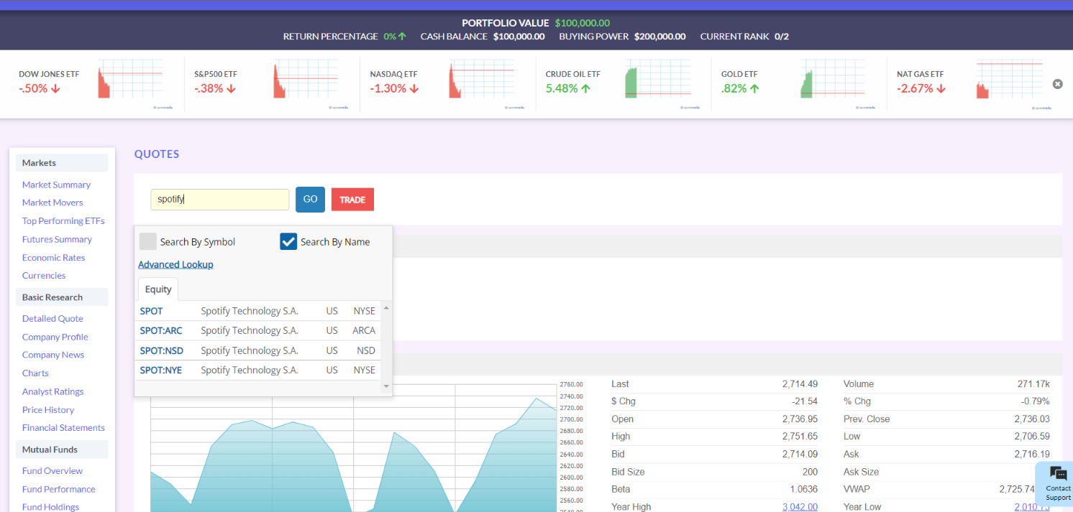Click the Last price 2,714.49

point(800,383)
